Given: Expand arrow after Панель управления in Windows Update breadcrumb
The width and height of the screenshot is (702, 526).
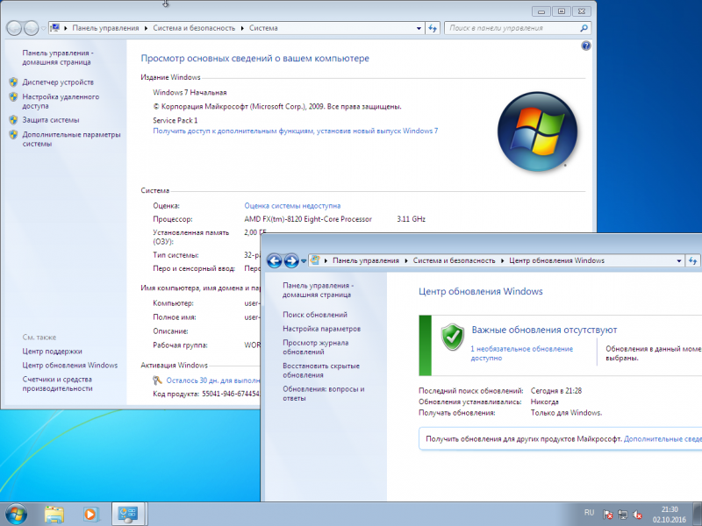Looking at the screenshot, I should (406, 260).
